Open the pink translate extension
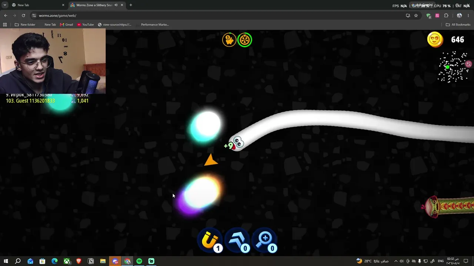Viewport: 474px width, 266px height. pyautogui.click(x=437, y=16)
